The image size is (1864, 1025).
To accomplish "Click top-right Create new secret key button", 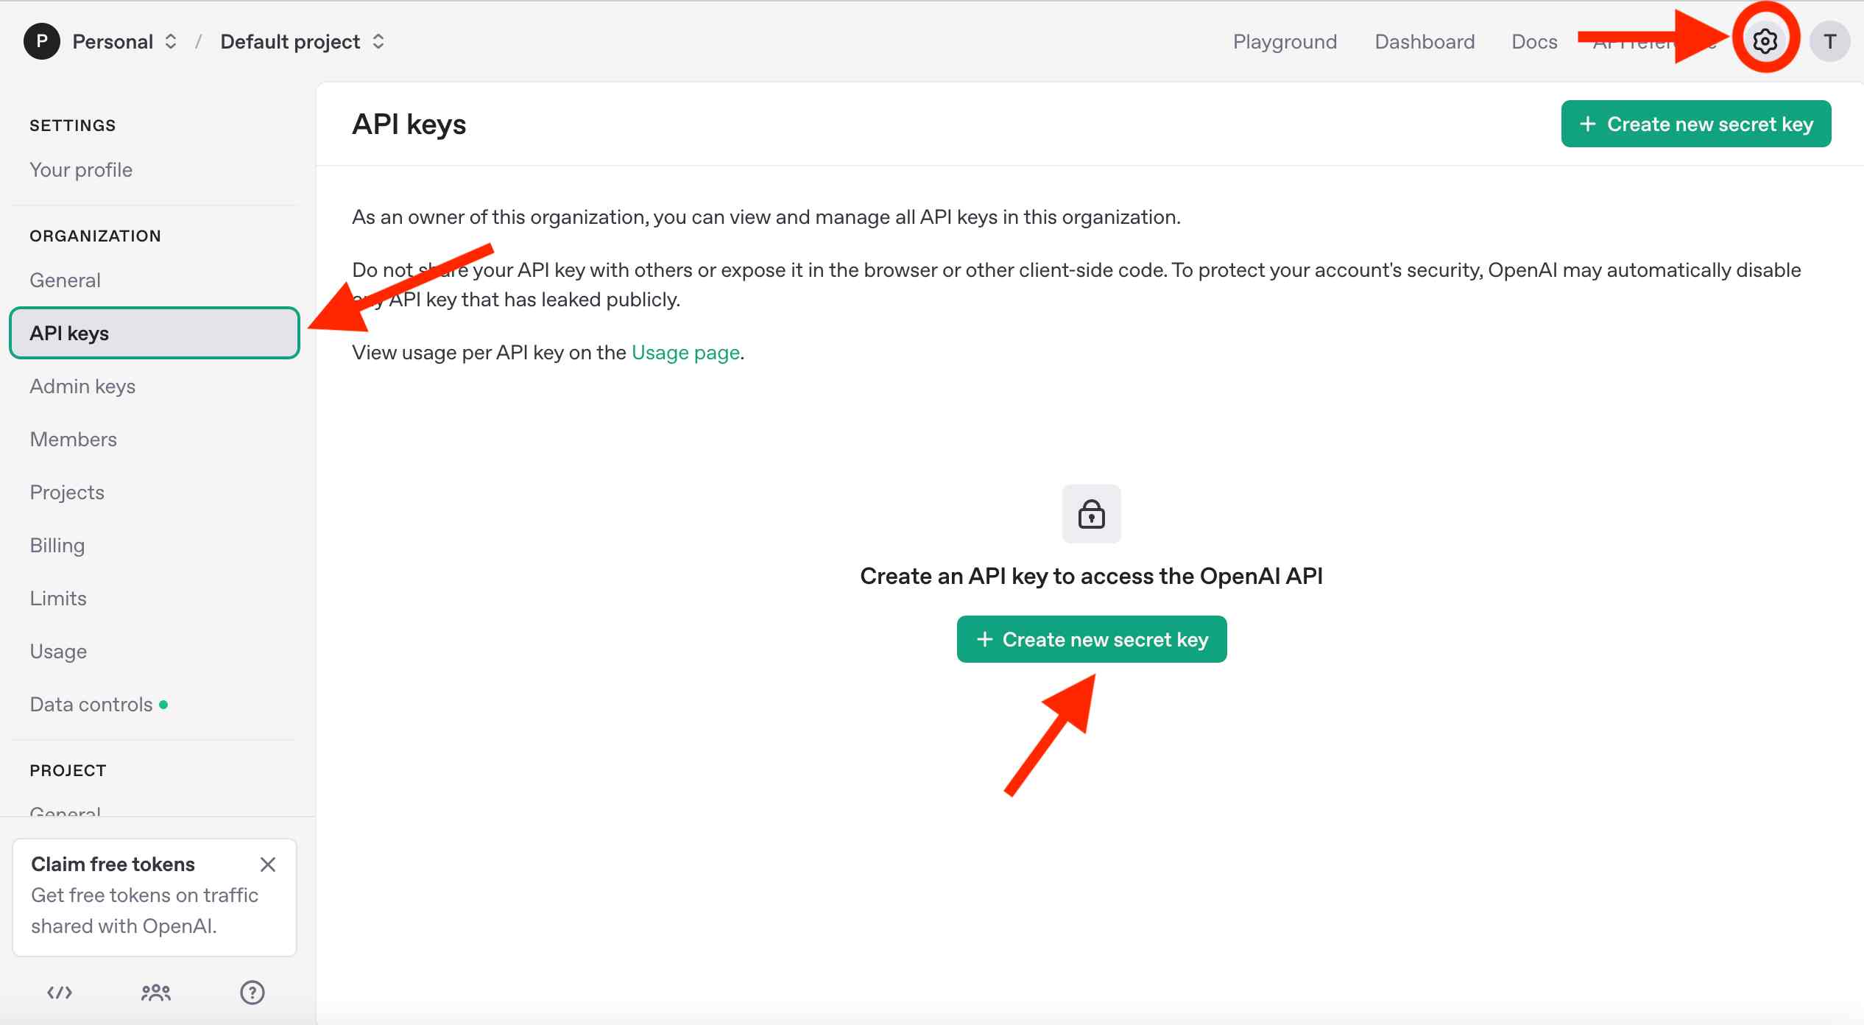I will (1696, 124).
